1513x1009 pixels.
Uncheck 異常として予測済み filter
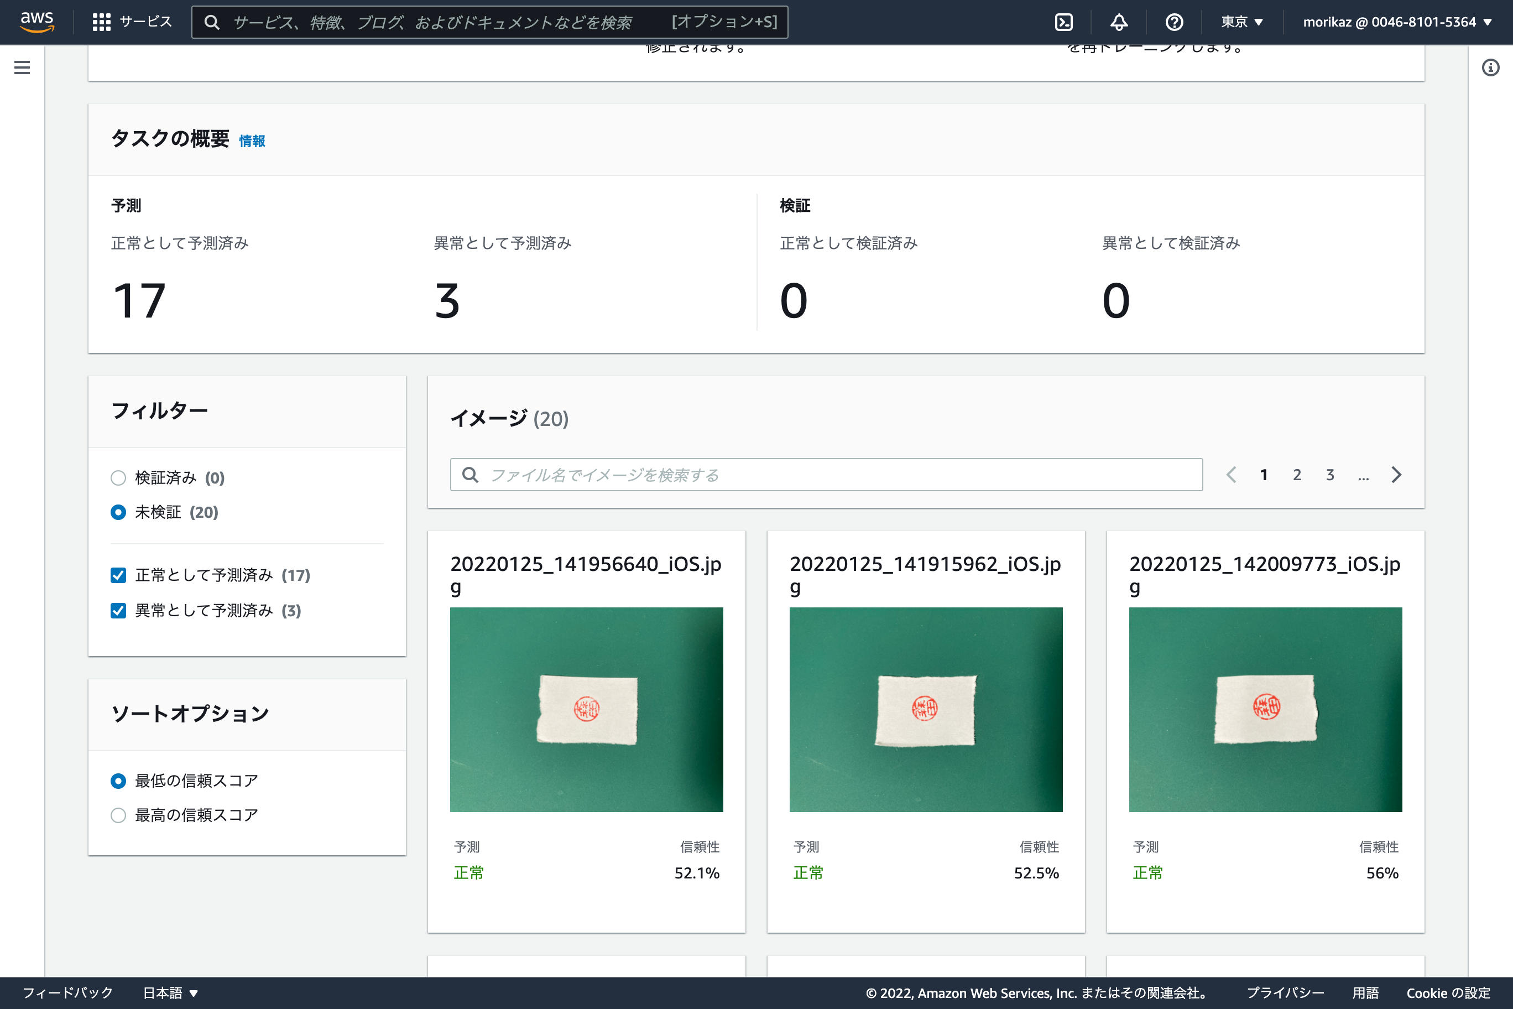click(x=118, y=611)
